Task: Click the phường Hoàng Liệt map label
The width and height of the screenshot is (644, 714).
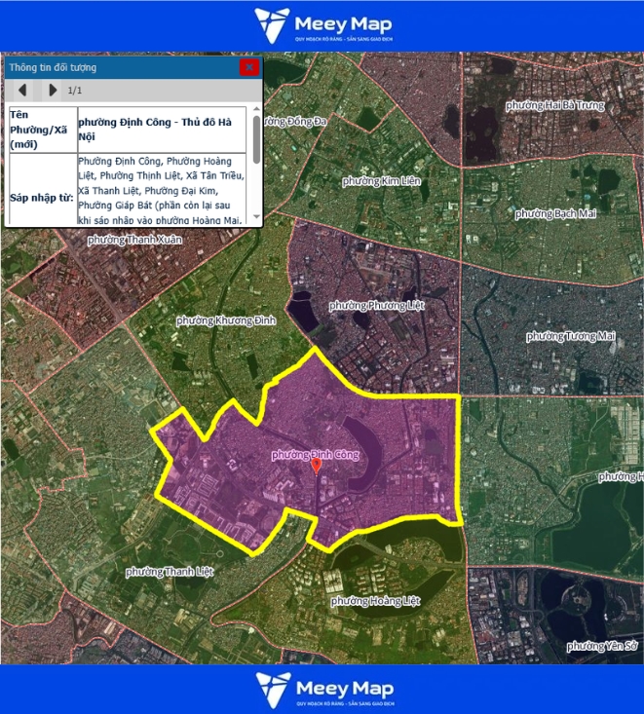Action: [x=375, y=601]
